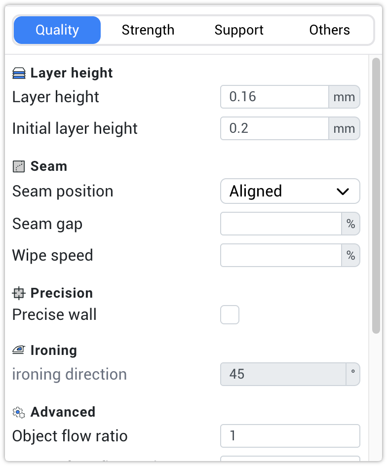Open the Support tab
The height and width of the screenshot is (466, 387).
click(x=239, y=30)
